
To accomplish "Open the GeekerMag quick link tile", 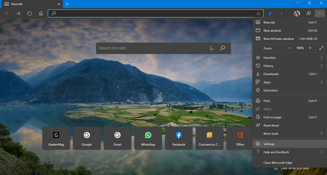I will click(x=56, y=138).
